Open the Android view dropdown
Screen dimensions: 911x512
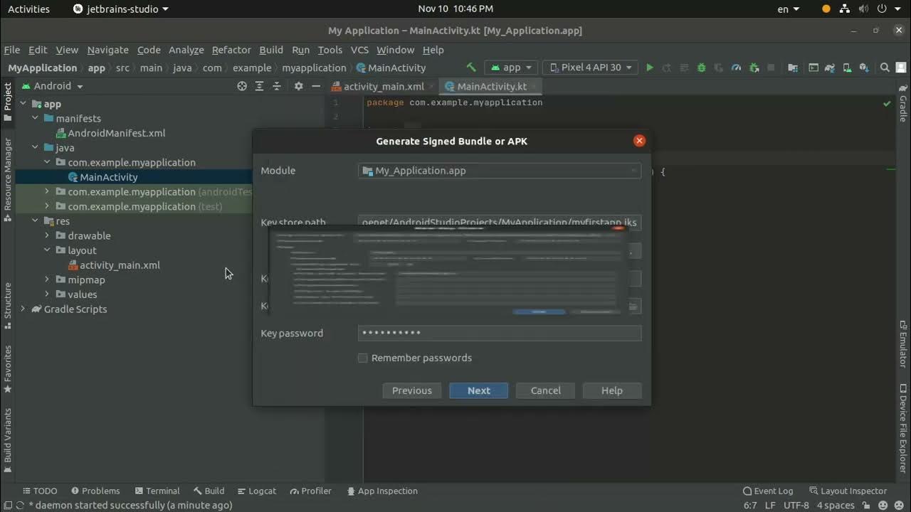(52, 86)
